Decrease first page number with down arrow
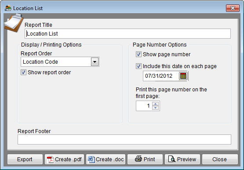 156,108
